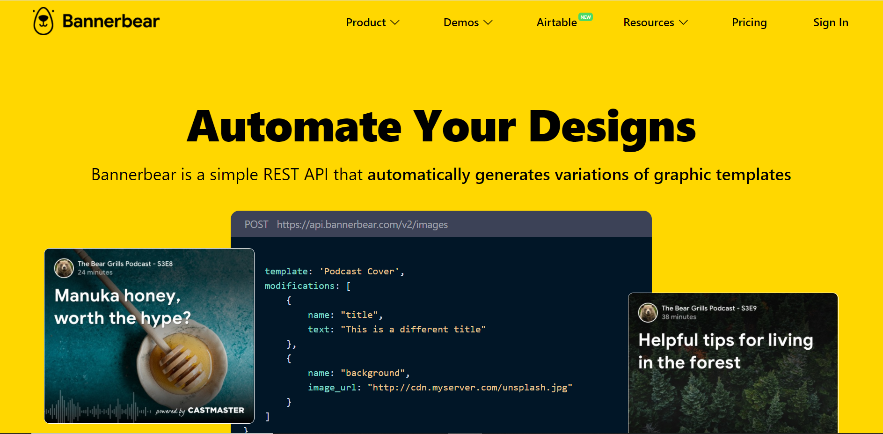The height and width of the screenshot is (434, 883).
Task: Go to the Airtable page
Action: [x=556, y=22]
